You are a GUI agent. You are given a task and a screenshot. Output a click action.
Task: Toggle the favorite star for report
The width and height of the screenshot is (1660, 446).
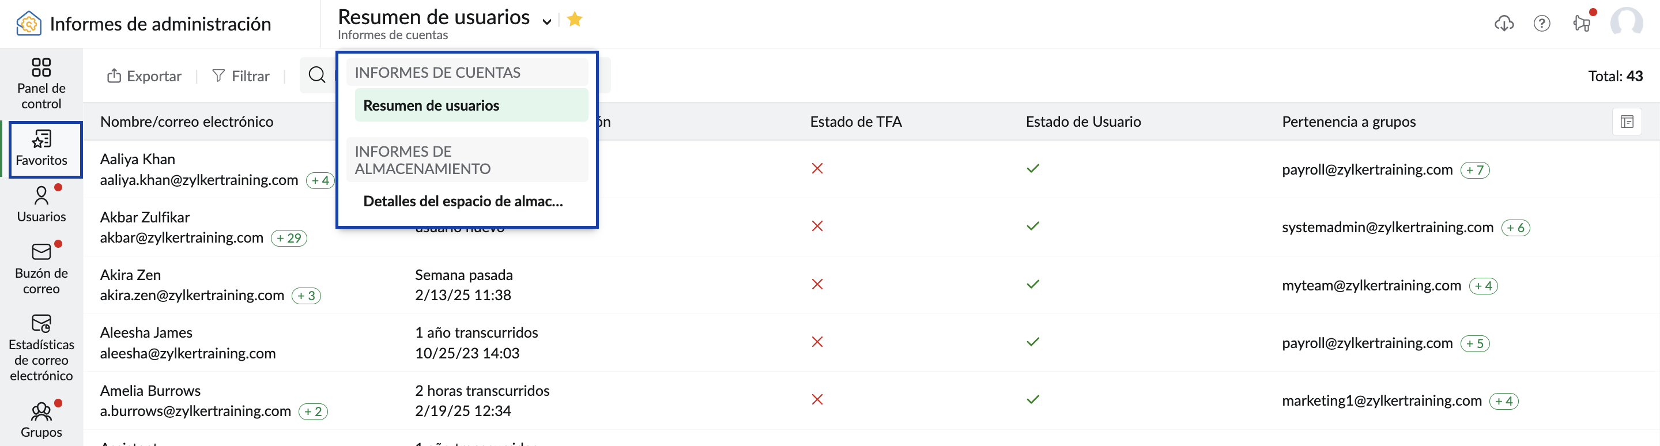575,20
